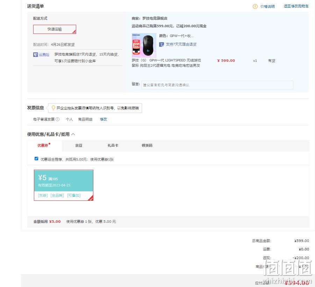Image resolution: width=315 pixels, height=287 pixels.
Task: Switch to the 京豆 tab
Action: click(79, 145)
